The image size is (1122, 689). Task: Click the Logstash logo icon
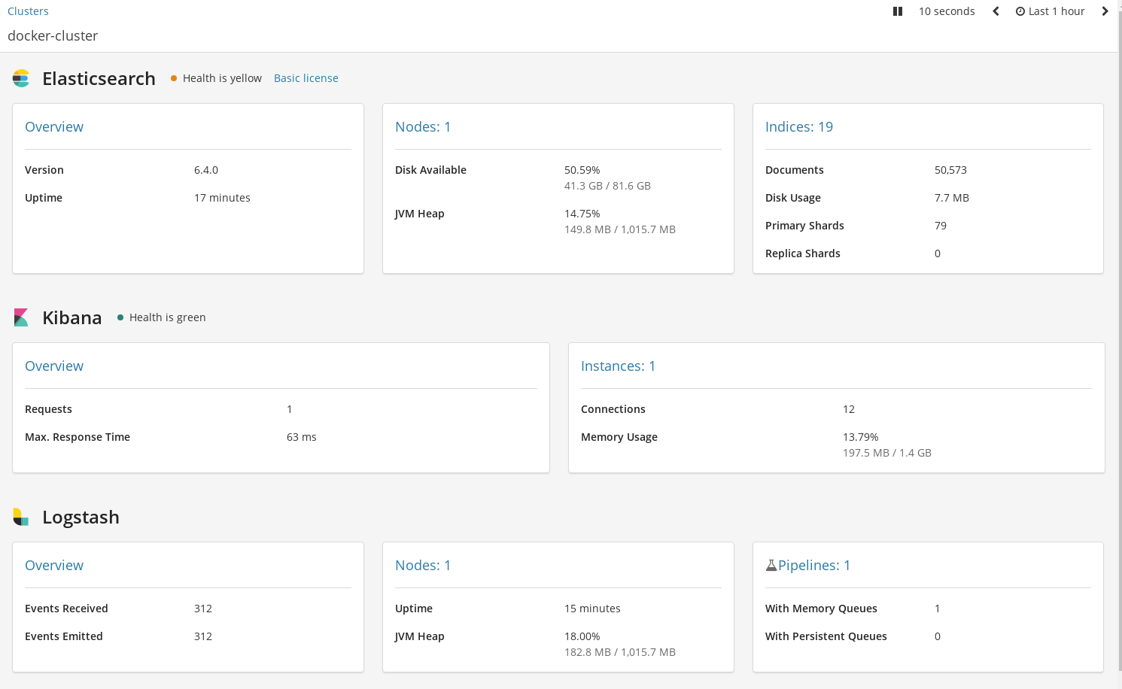coord(21,517)
